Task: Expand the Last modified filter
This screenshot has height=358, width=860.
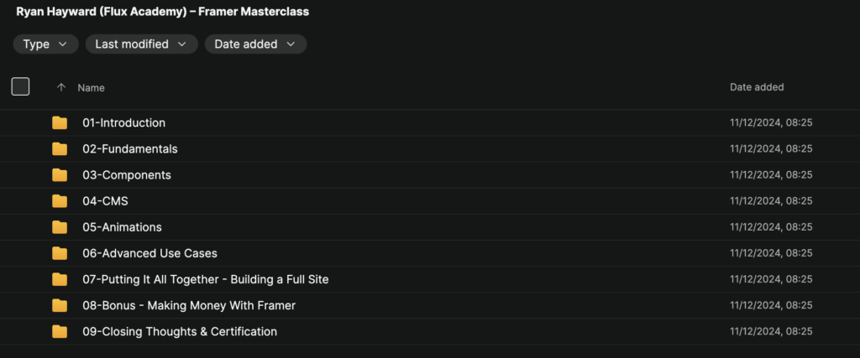Action: 141,44
